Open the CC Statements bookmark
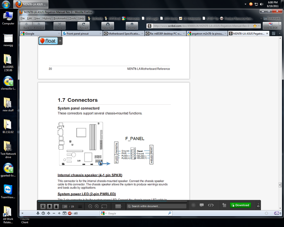The height and width of the screenshot is (227, 284). (x=190, y=18)
